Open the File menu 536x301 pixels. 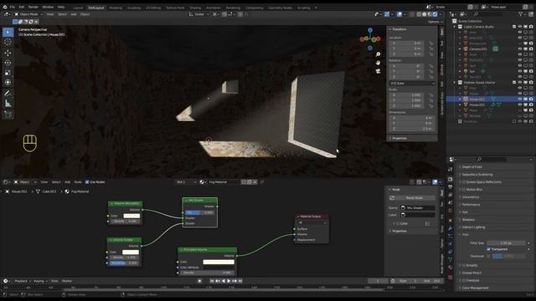tap(13, 8)
